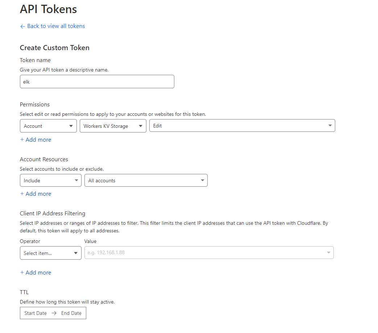This screenshot has width=378, height=333.
Task: Select the End Date field under TTL
Action: (71, 313)
